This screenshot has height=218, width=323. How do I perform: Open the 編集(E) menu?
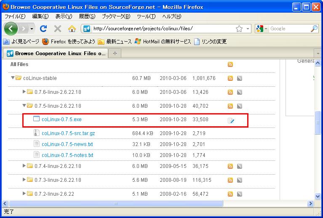click(40, 16)
